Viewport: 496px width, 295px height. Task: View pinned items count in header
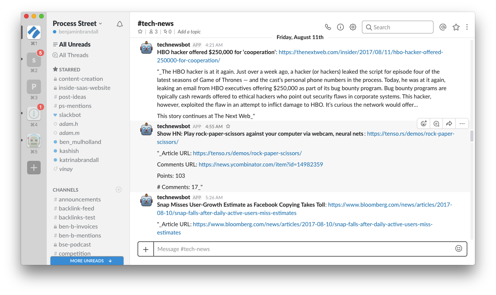(x=167, y=32)
